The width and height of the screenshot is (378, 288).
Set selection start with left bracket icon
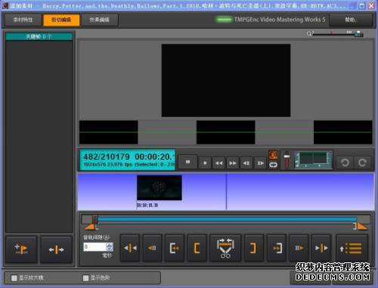[x=197, y=248]
